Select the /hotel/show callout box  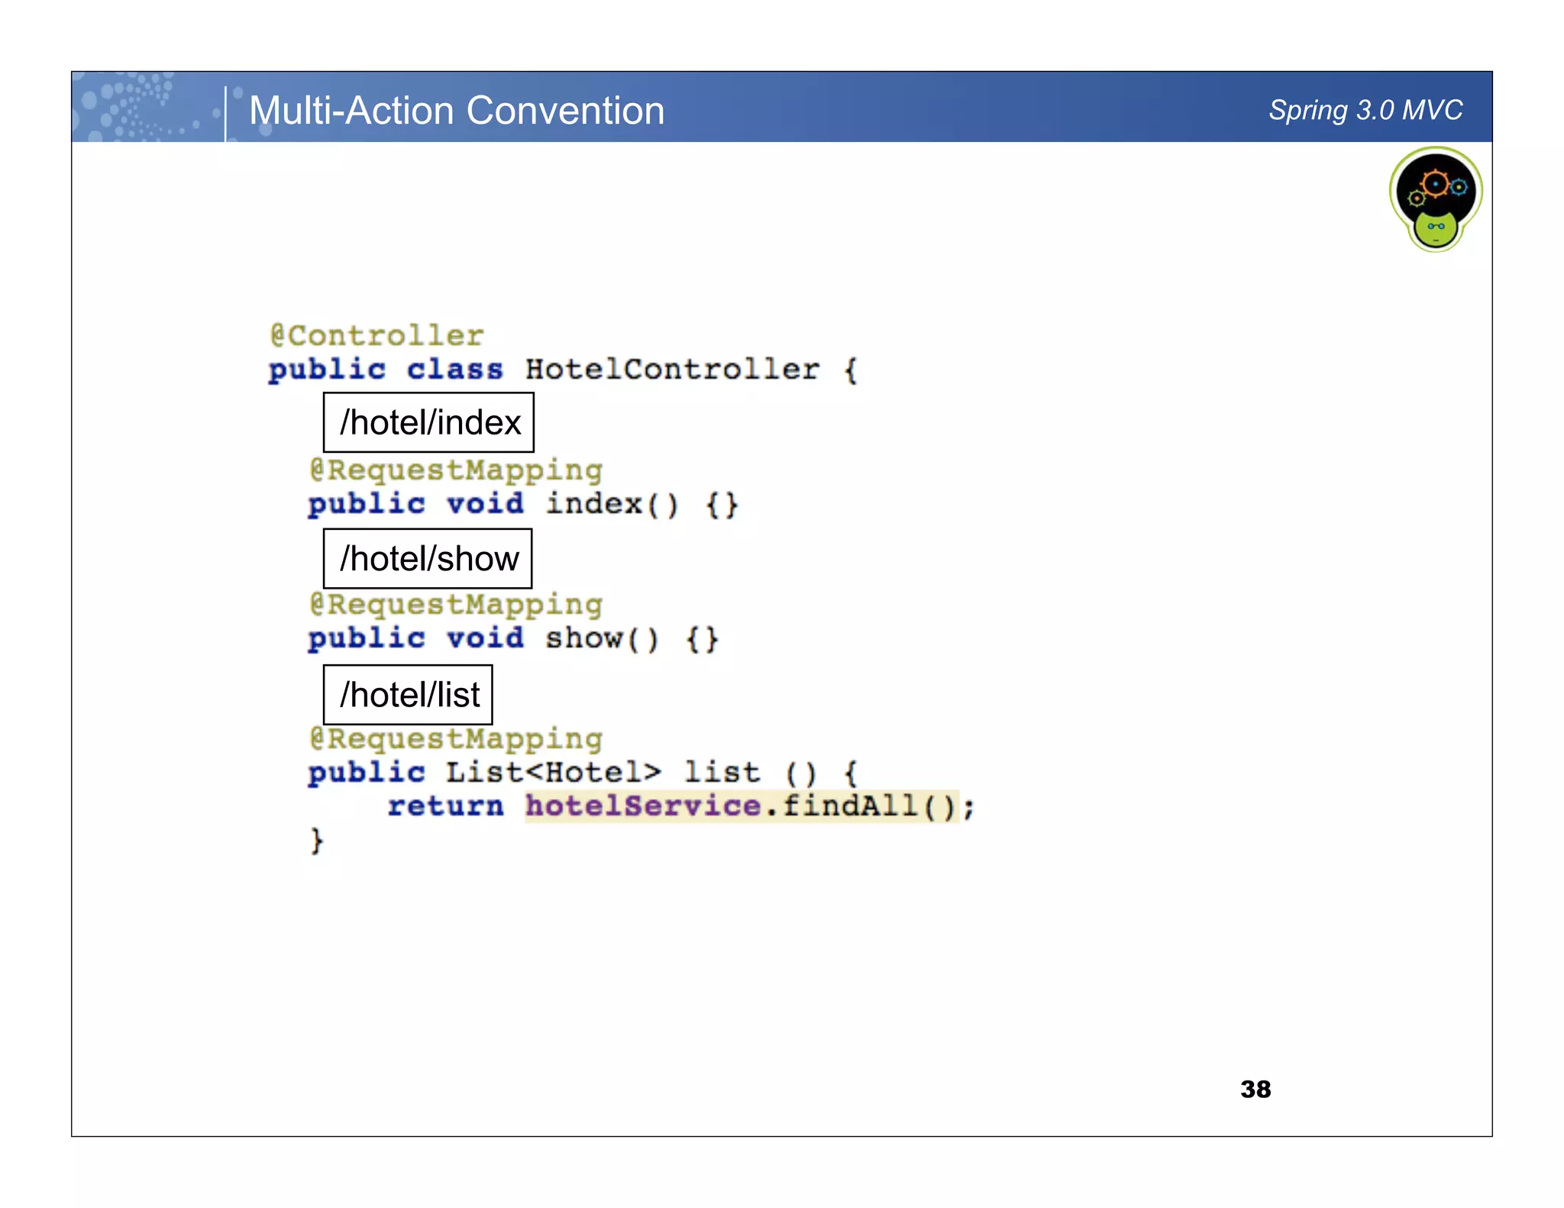point(428,558)
